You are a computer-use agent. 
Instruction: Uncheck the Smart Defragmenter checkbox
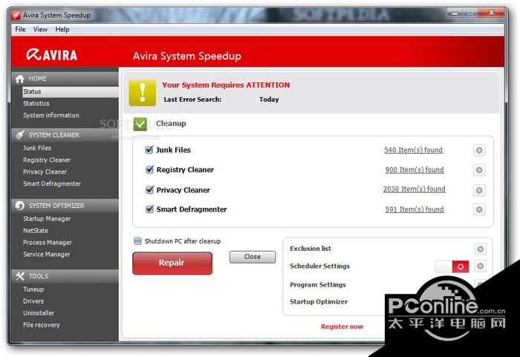coord(149,209)
